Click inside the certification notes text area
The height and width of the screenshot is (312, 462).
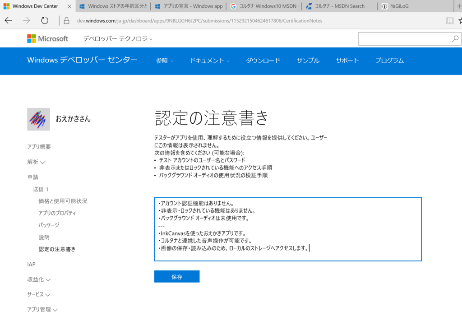(288, 229)
